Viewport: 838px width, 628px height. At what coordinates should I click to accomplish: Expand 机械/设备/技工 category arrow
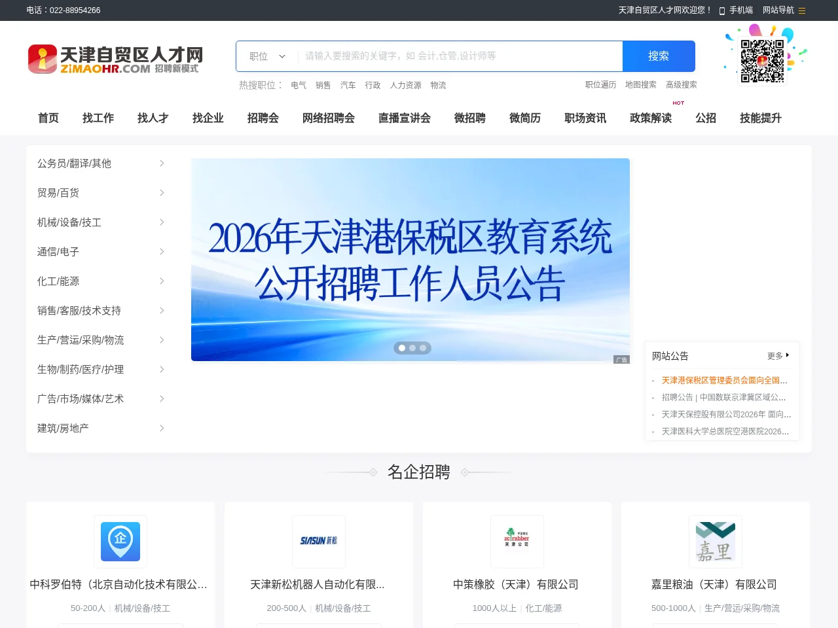[x=162, y=222]
